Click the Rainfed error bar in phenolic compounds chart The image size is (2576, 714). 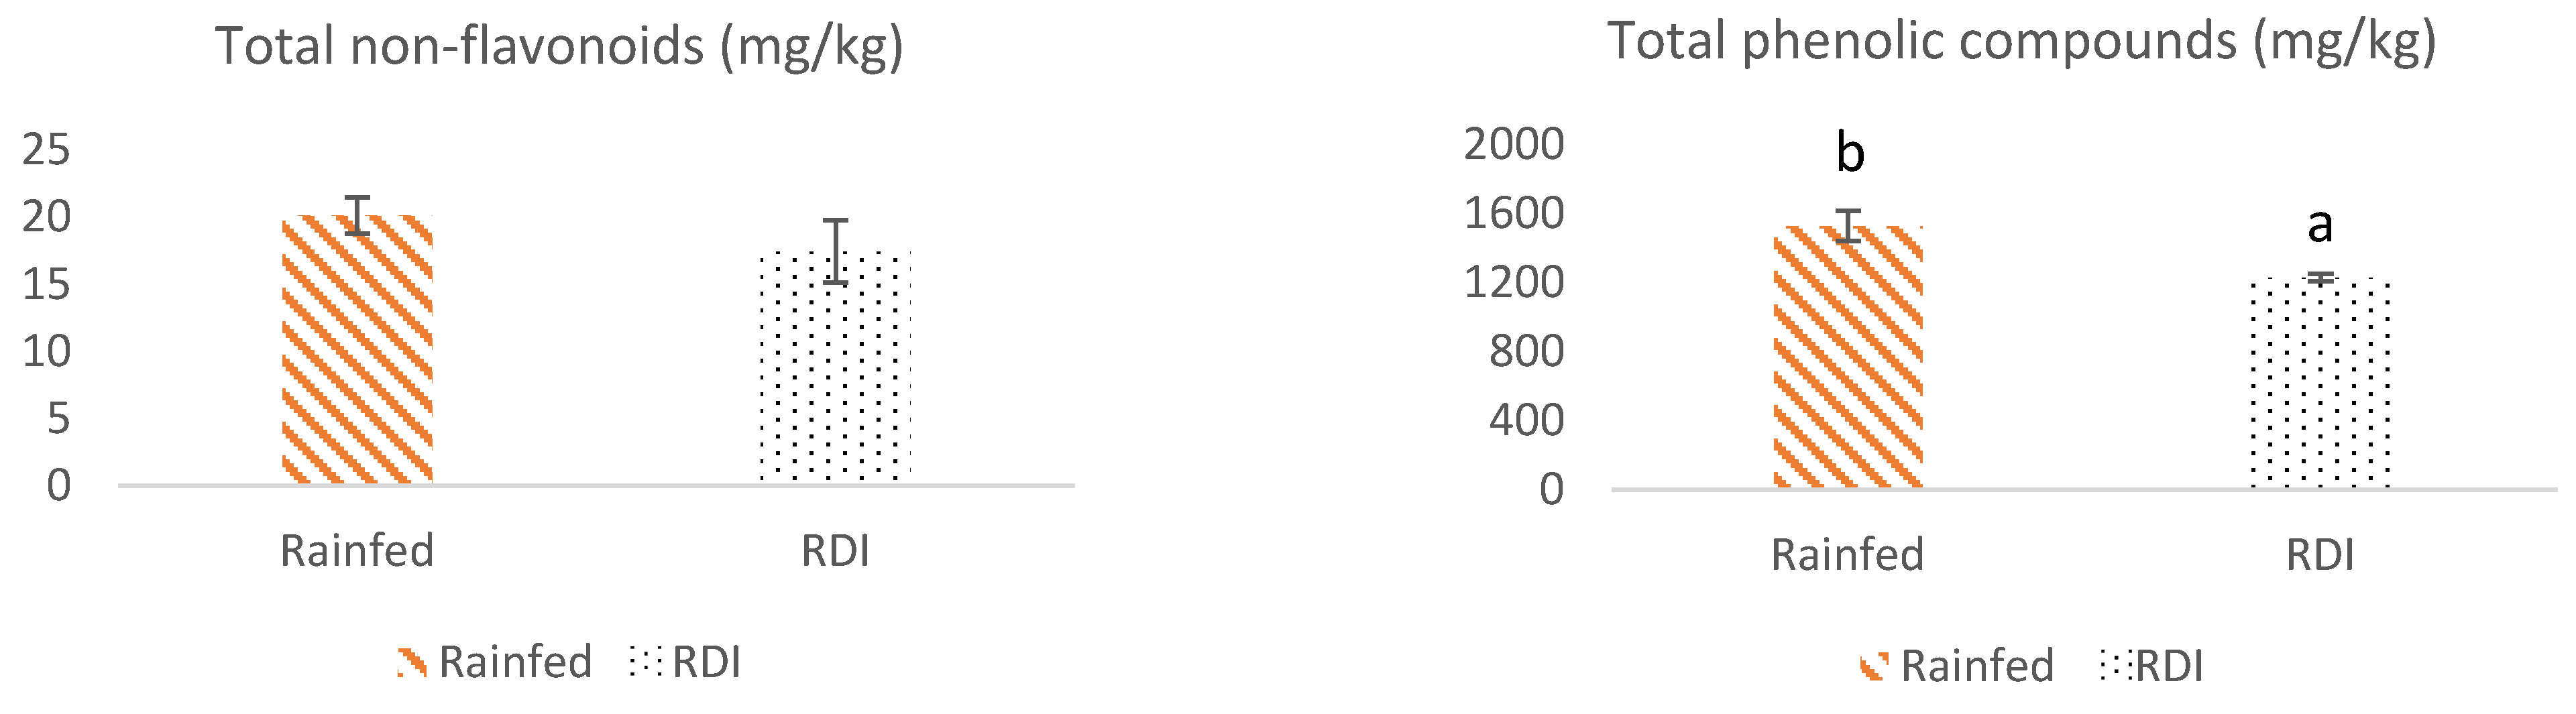pyautogui.click(x=1850, y=226)
